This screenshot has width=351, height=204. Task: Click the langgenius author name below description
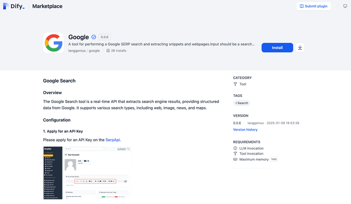[77, 51]
